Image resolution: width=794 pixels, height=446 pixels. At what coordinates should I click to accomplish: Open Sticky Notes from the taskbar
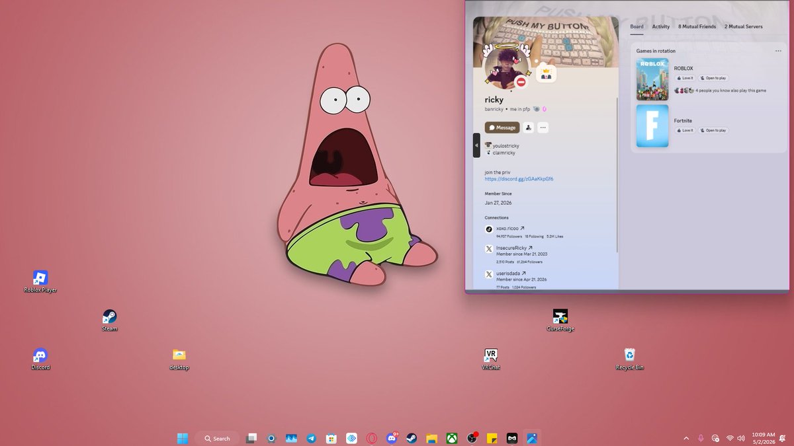click(492, 438)
